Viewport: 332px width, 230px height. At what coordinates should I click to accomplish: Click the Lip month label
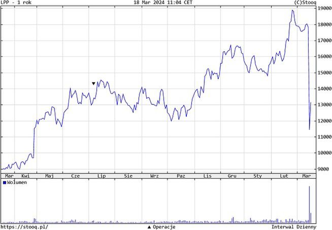[102, 176]
